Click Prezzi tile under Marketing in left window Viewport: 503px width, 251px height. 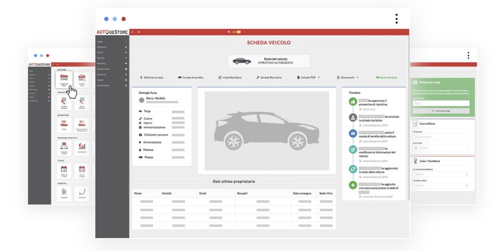tap(64, 125)
